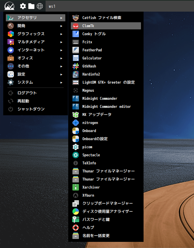Open the オフィス category
The width and height of the screenshot is (194, 248).
click(x=36, y=58)
